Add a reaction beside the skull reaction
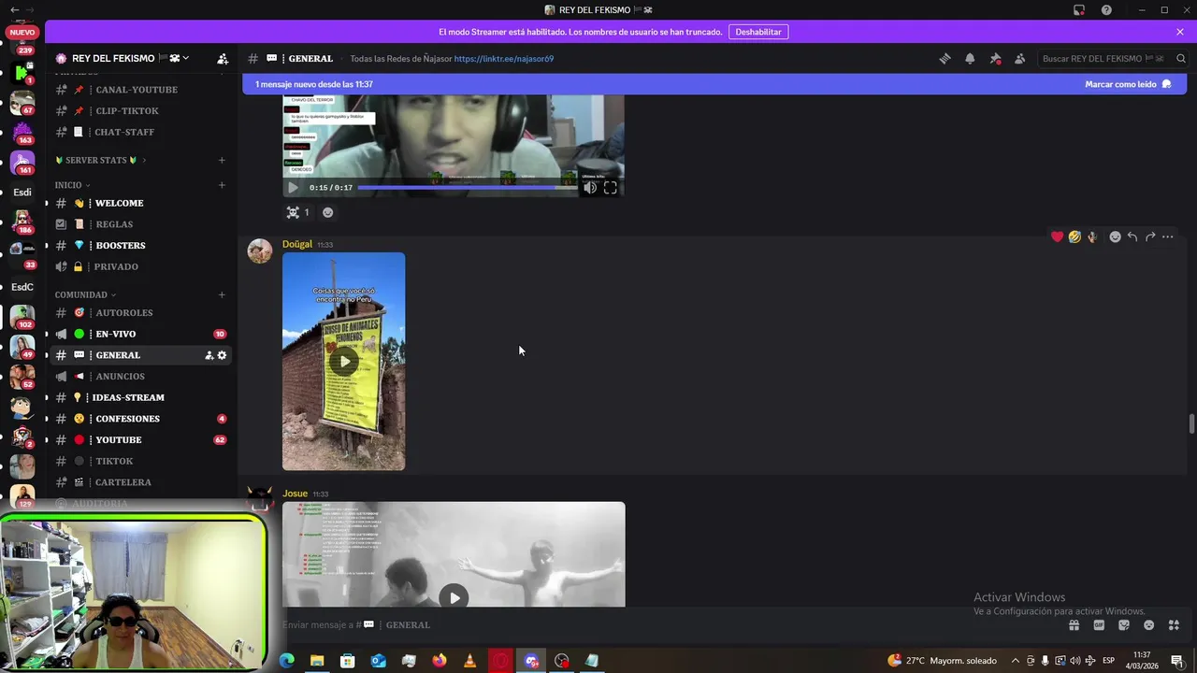The height and width of the screenshot is (673, 1197). click(327, 212)
